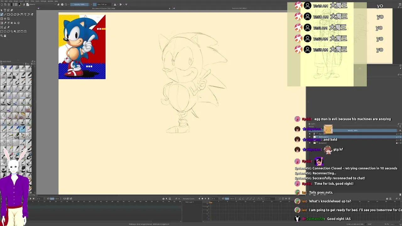Toggle preserve alpha in the top toolbar
The width and height of the screenshot is (402, 226).
(x=62, y=4)
